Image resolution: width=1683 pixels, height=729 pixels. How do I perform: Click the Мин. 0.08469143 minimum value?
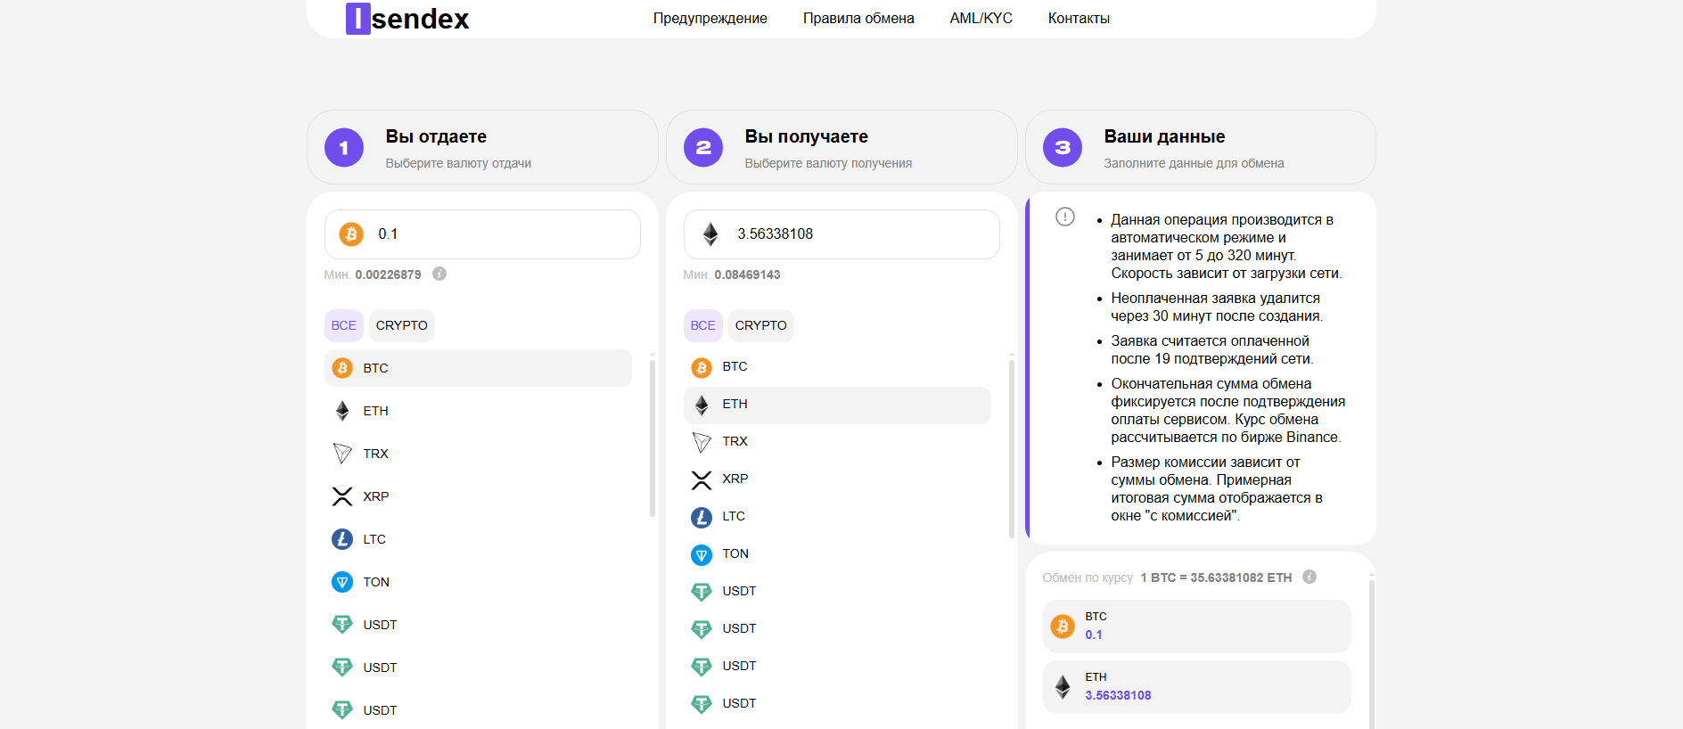732,274
